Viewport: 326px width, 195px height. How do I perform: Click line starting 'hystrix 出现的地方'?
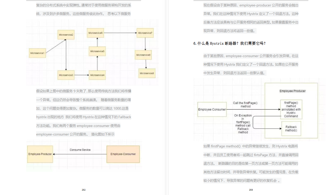click(84, 117)
